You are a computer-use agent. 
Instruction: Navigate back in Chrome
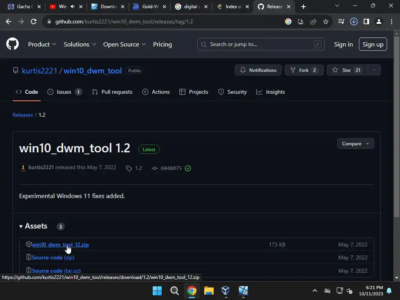9,22
